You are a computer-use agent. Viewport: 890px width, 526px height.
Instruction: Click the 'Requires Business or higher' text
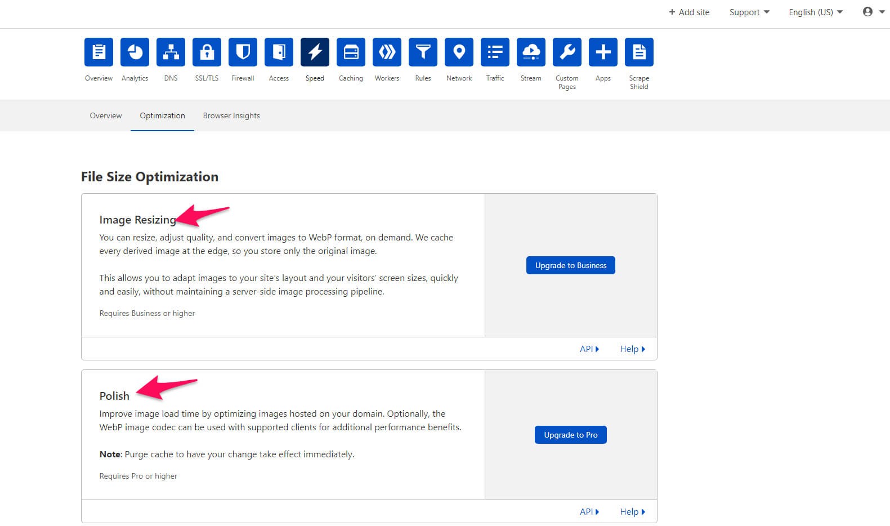(147, 313)
